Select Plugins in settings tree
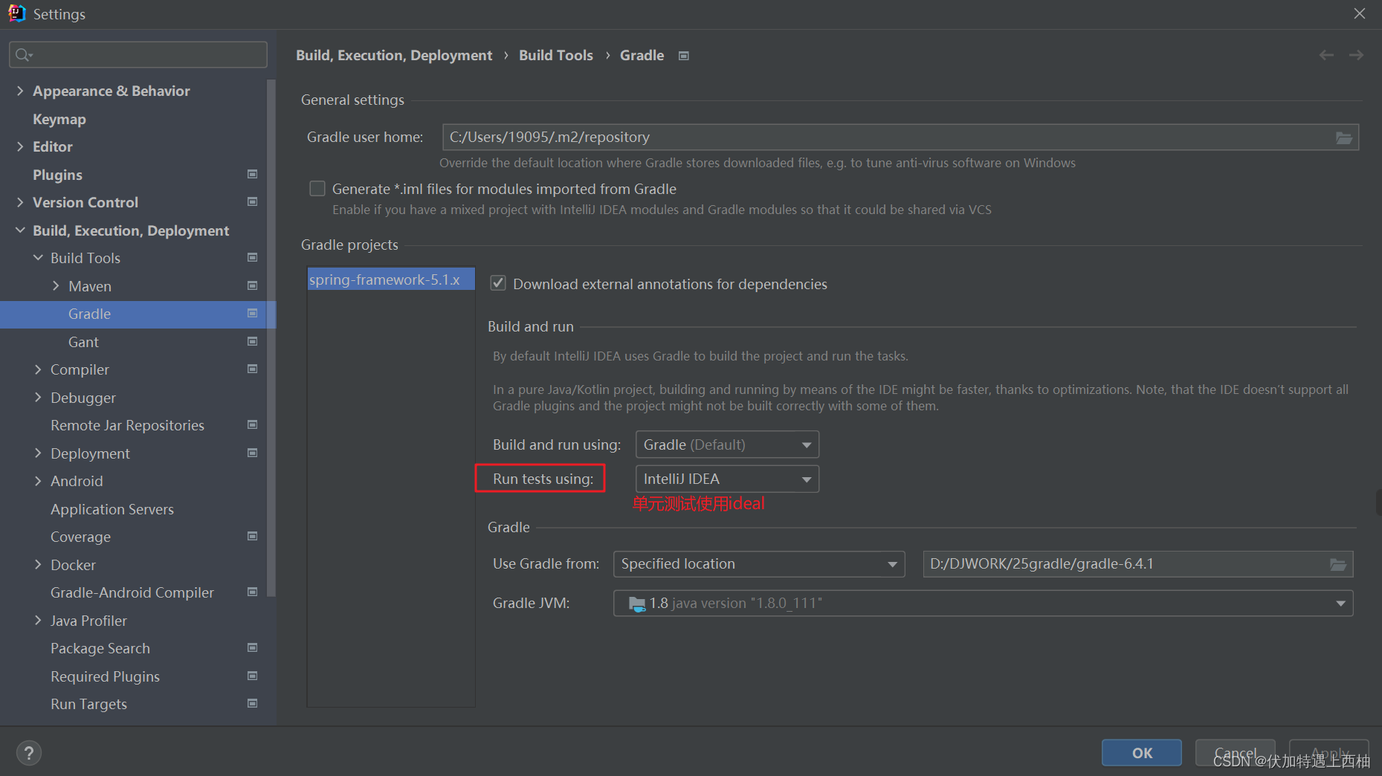The height and width of the screenshot is (776, 1382). pos(57,175)
